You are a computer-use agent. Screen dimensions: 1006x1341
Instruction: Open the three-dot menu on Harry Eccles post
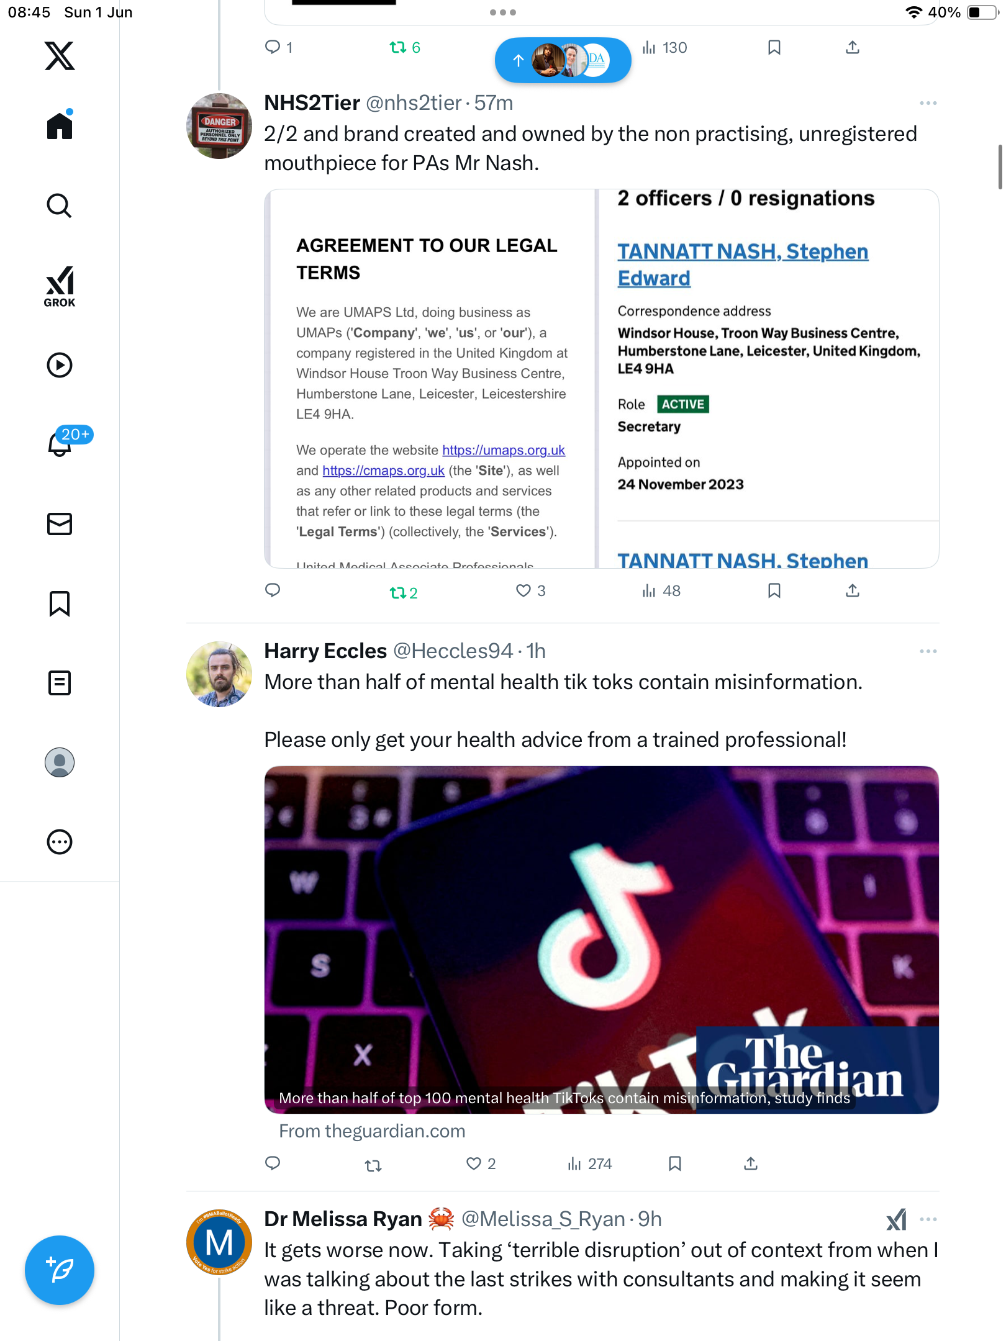(928, 651)
